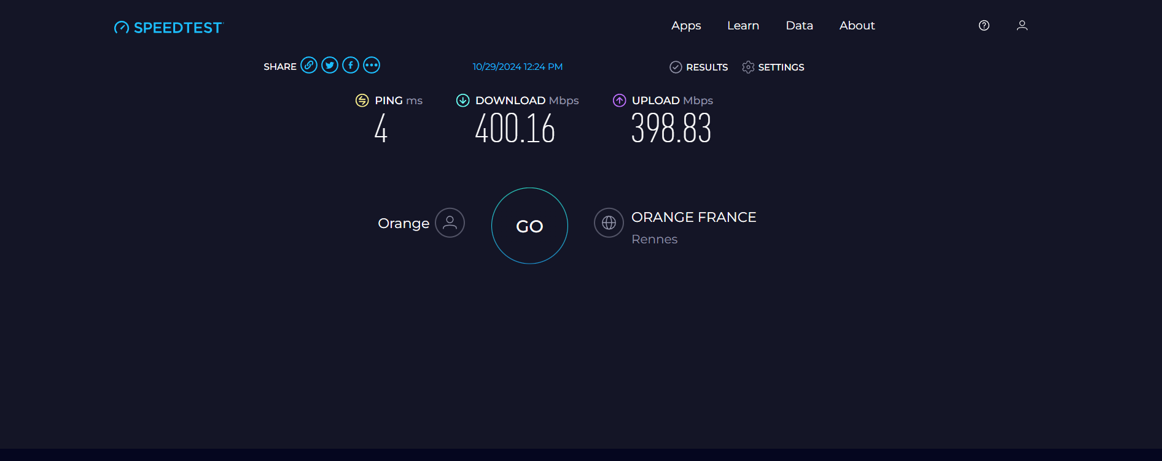The width and height of the screenshot is (1162, 461).
Task: Open SETTINGS link
Action: 781,67
